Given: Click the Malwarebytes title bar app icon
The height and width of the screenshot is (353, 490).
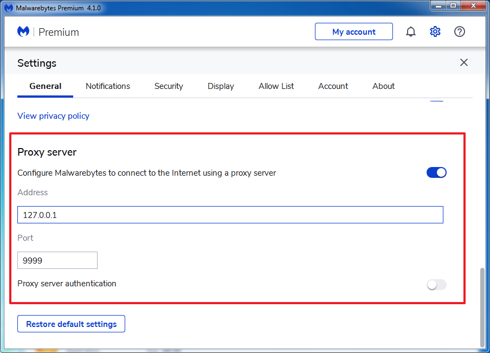Looking at the screenshot, I should click(x=9, y=8).
